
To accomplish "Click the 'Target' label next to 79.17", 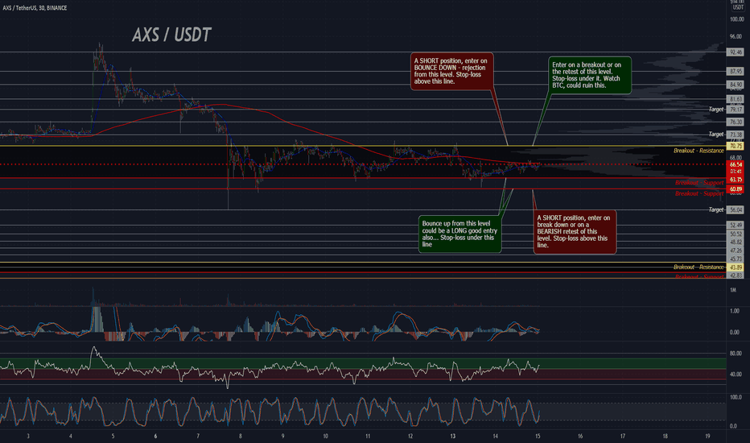I will click(716, 110).
